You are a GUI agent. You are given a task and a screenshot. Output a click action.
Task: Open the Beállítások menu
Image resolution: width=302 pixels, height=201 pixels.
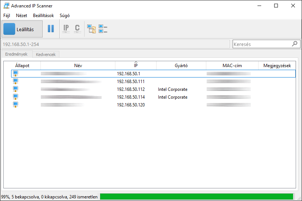(x=43, y=16)
